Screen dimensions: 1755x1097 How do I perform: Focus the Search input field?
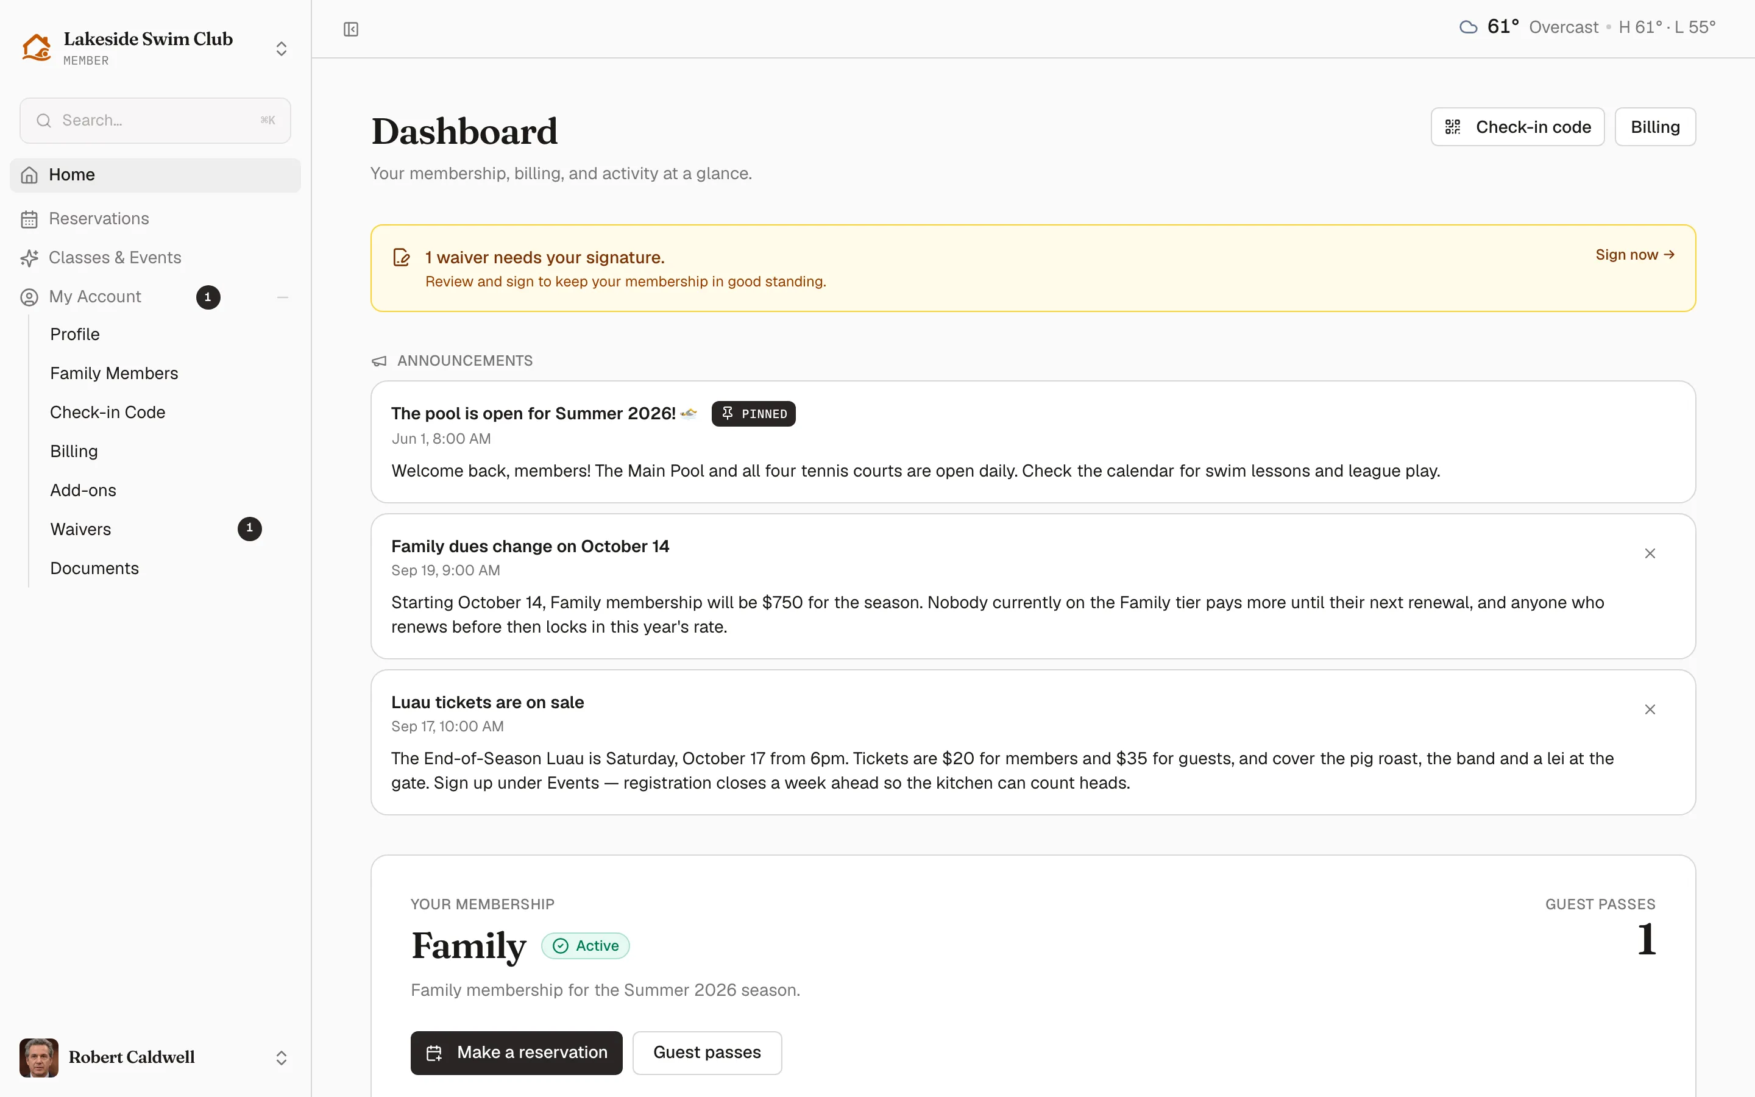point(155,121)
